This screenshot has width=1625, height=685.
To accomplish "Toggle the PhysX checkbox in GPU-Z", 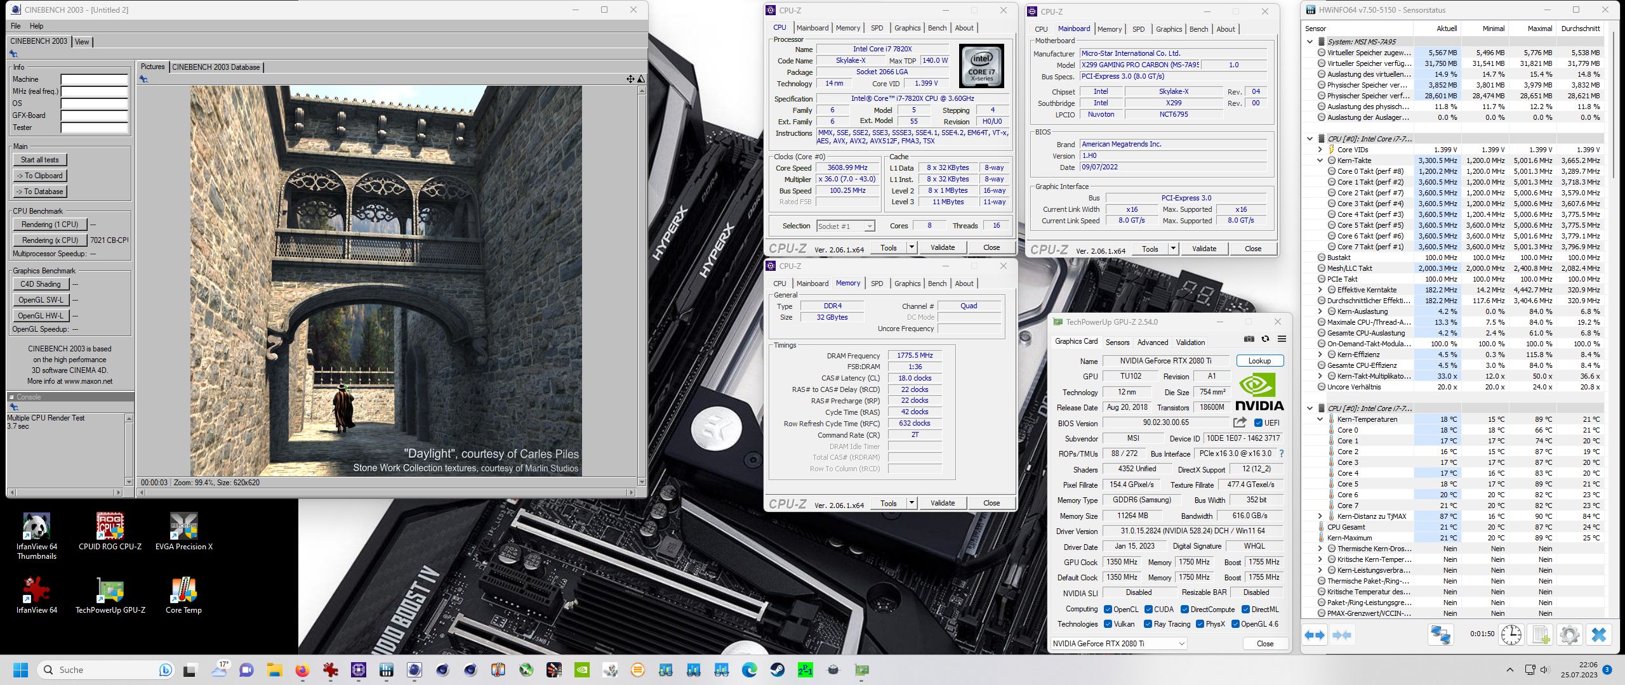I will tap(1200, 624).
